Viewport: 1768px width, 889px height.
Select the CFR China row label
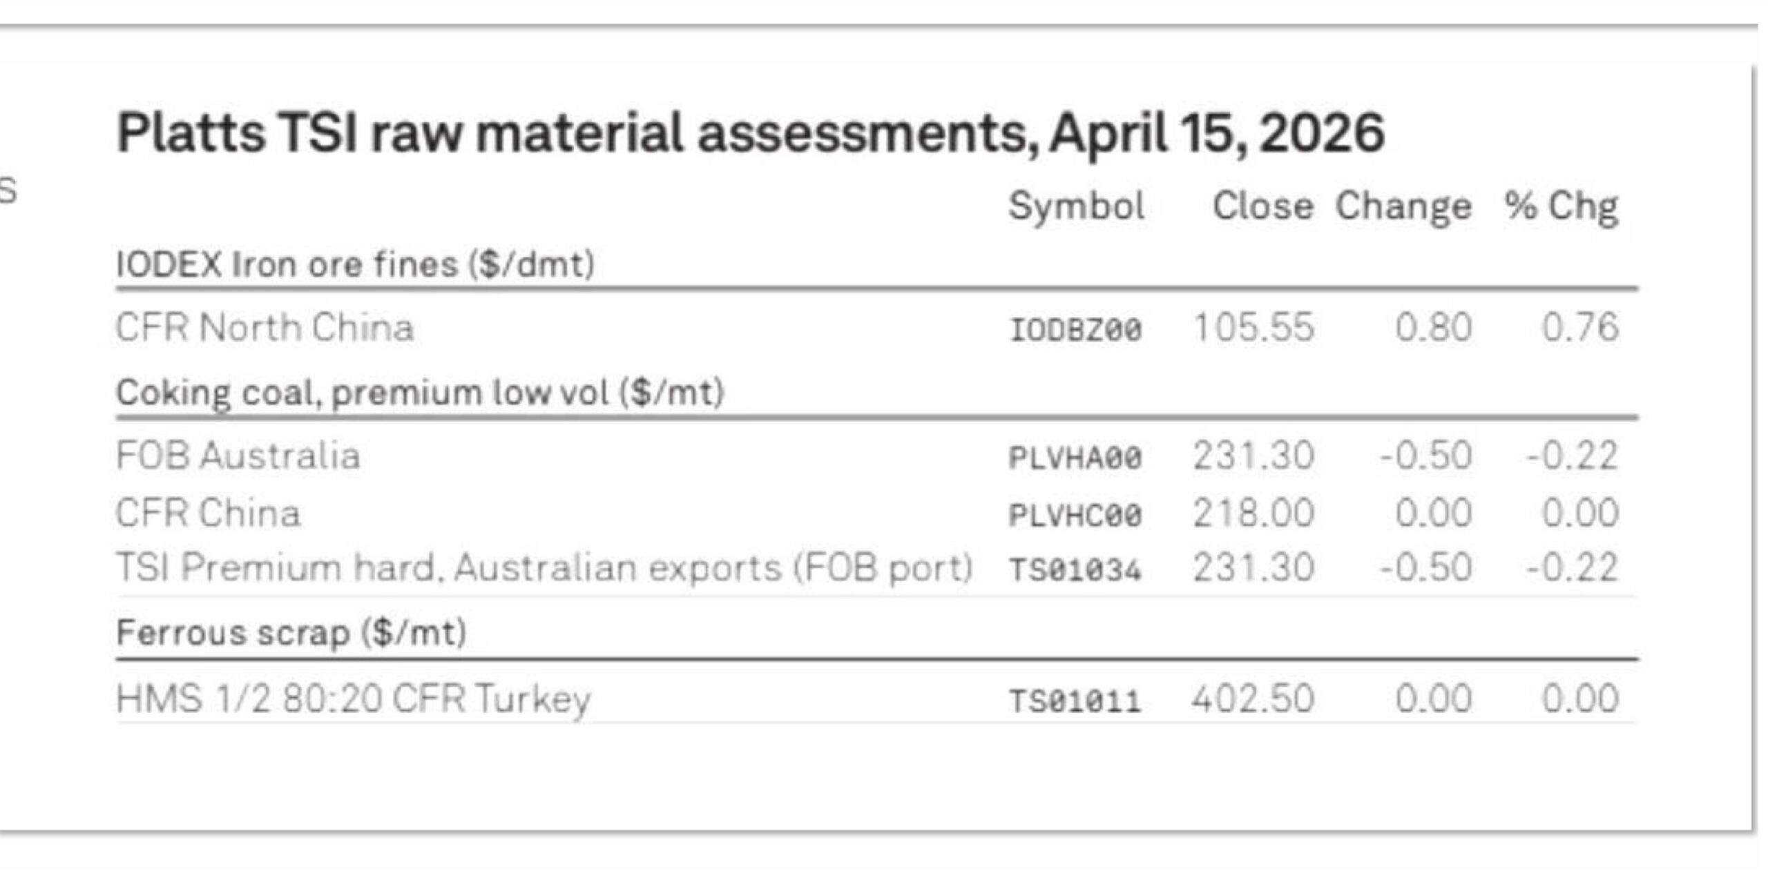pyautogui.click(x=208, y=514)
